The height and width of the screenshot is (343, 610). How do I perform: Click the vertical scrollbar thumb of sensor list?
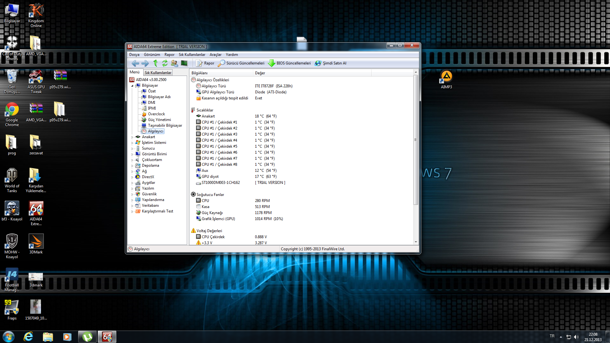tap(416, 140)
